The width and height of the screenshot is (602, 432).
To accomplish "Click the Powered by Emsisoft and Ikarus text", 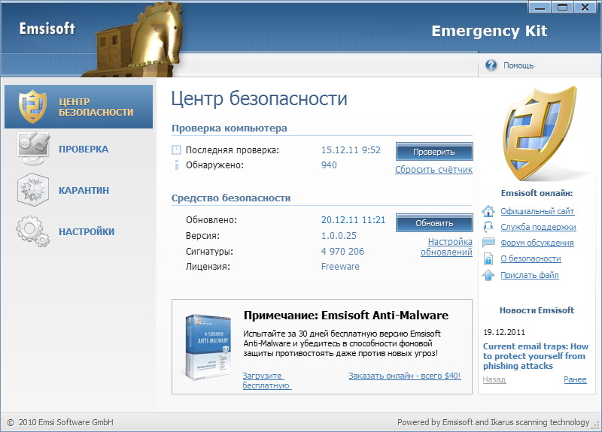I will click(494, 422).
